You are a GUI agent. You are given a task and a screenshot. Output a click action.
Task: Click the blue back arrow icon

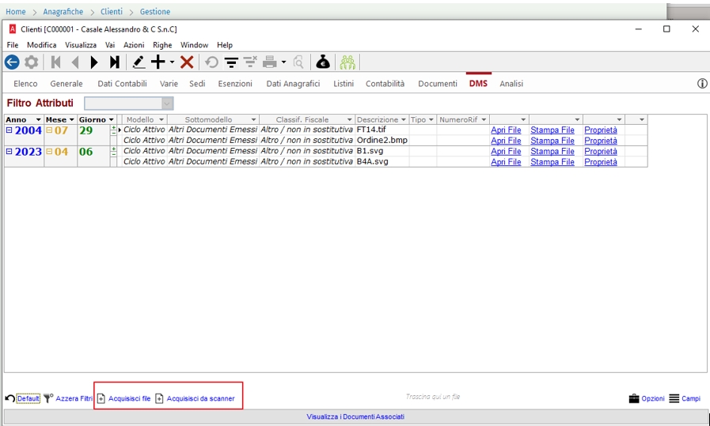[x=12, y=62]
